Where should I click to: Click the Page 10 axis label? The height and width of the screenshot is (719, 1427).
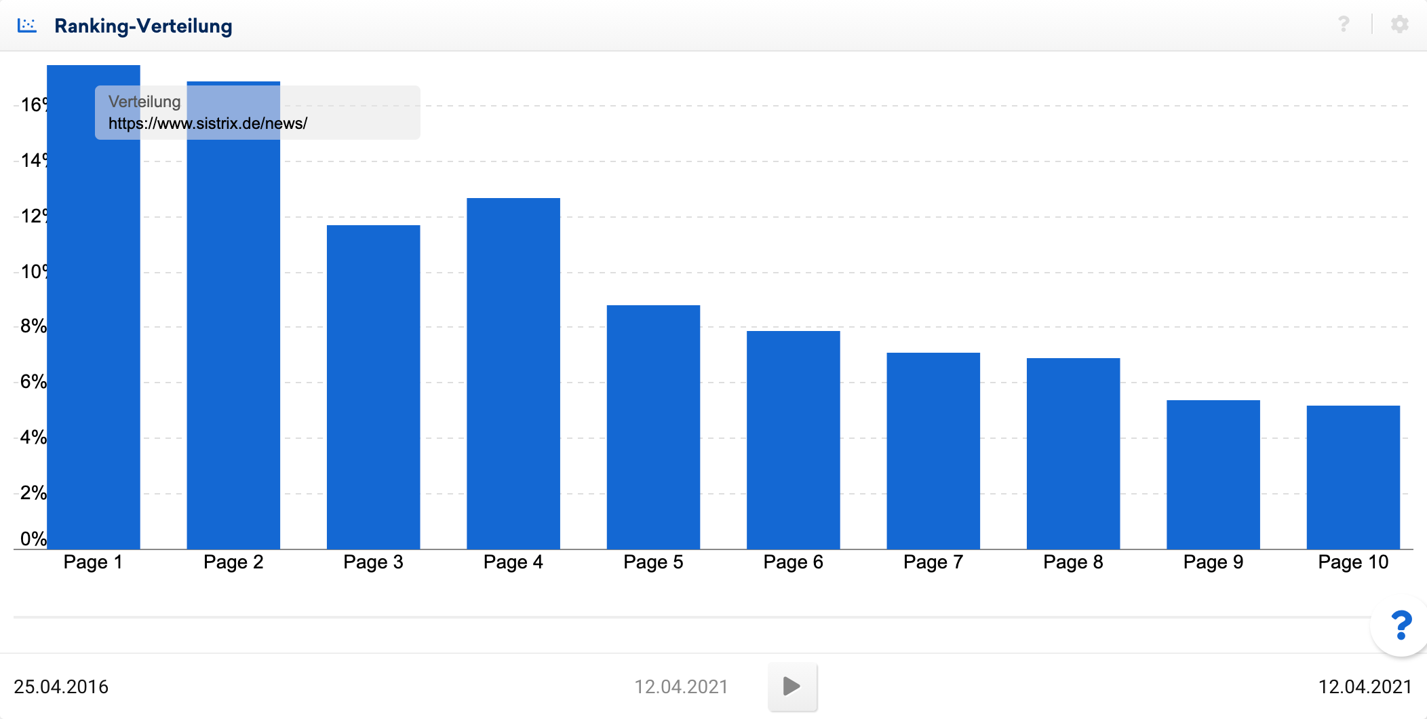pos(1353,562)
